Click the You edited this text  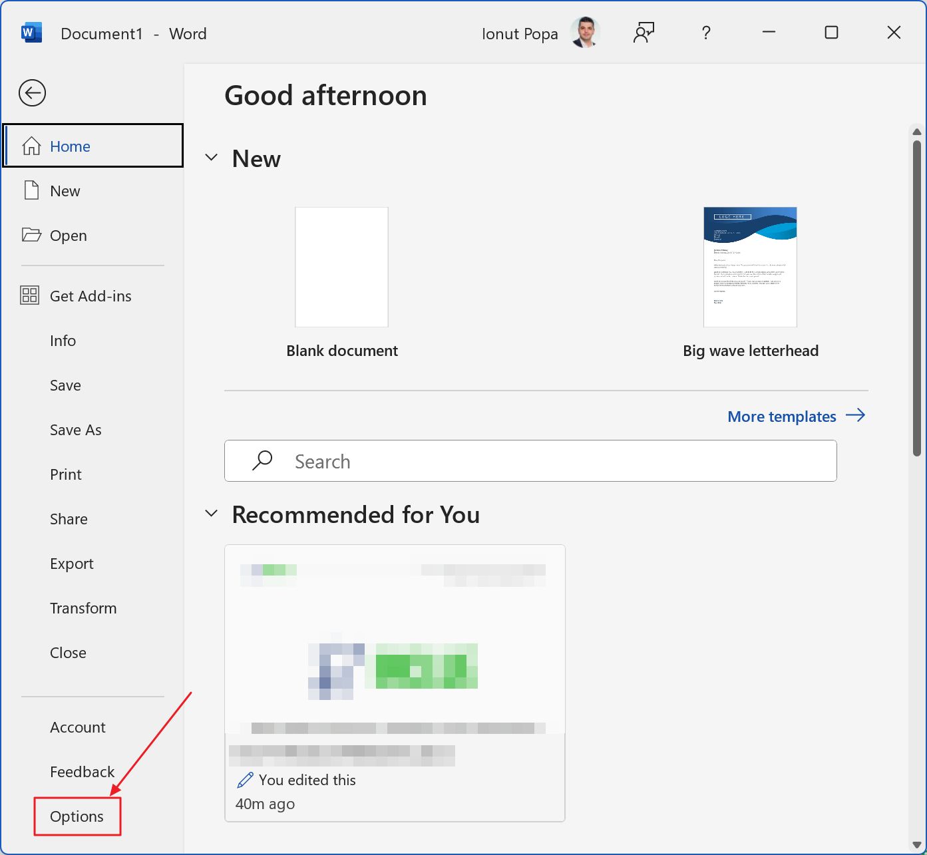[x=307, y=780]
